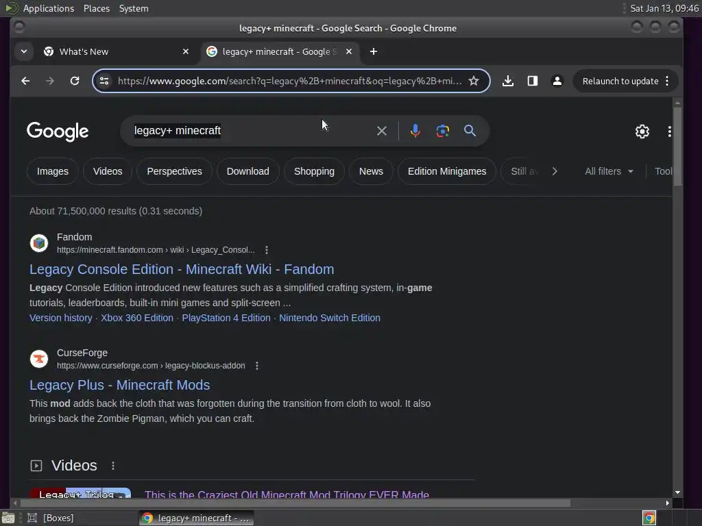Viewport: 702px width, 526px height.
Task: Open site information icon in address bar
Action: point(104,81)
